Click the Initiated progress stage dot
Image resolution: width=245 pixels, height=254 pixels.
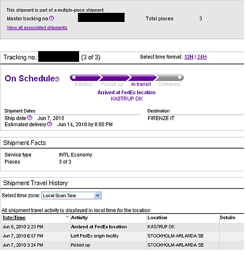[x=74, y=77]
